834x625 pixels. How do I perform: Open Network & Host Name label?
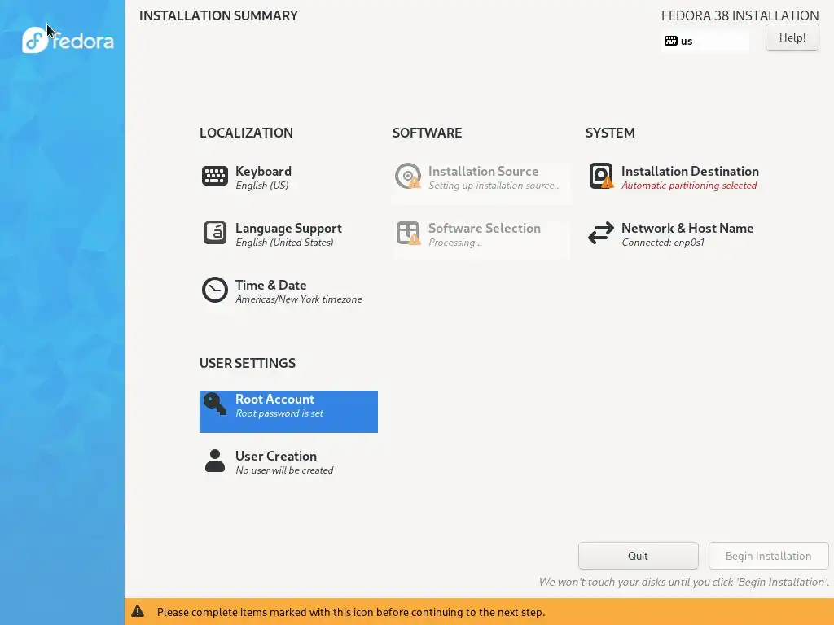pos(687,228)
